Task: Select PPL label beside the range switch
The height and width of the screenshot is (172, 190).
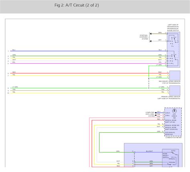Action: 160,62
